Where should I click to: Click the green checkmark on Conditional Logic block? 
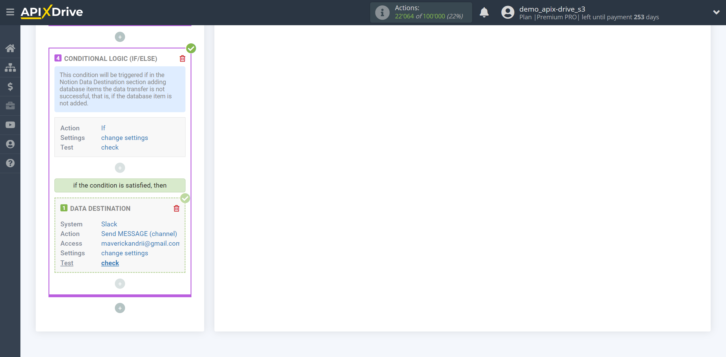191,48
